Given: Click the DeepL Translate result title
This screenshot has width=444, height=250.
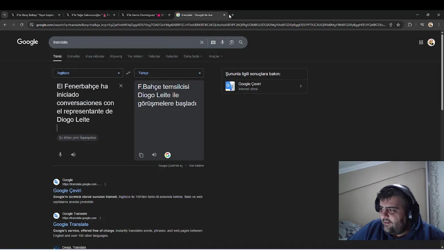Looking at the screenshot, I should coord(74,248).
